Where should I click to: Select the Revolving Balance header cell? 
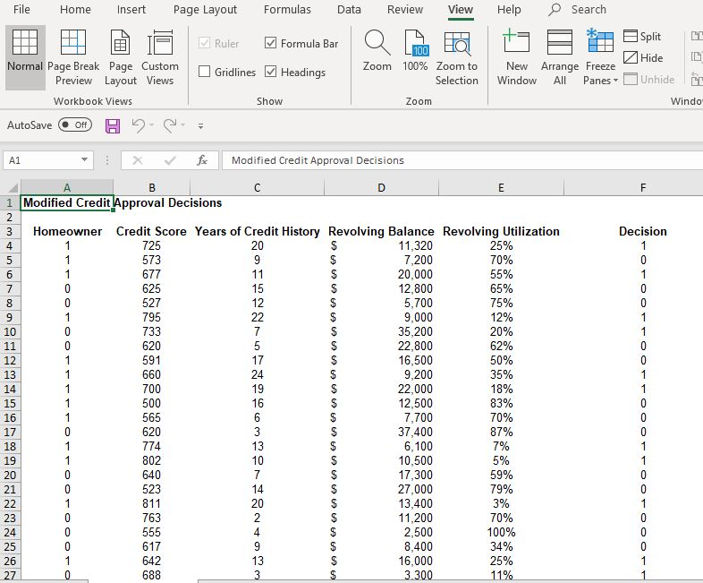(x=381, y=232)
